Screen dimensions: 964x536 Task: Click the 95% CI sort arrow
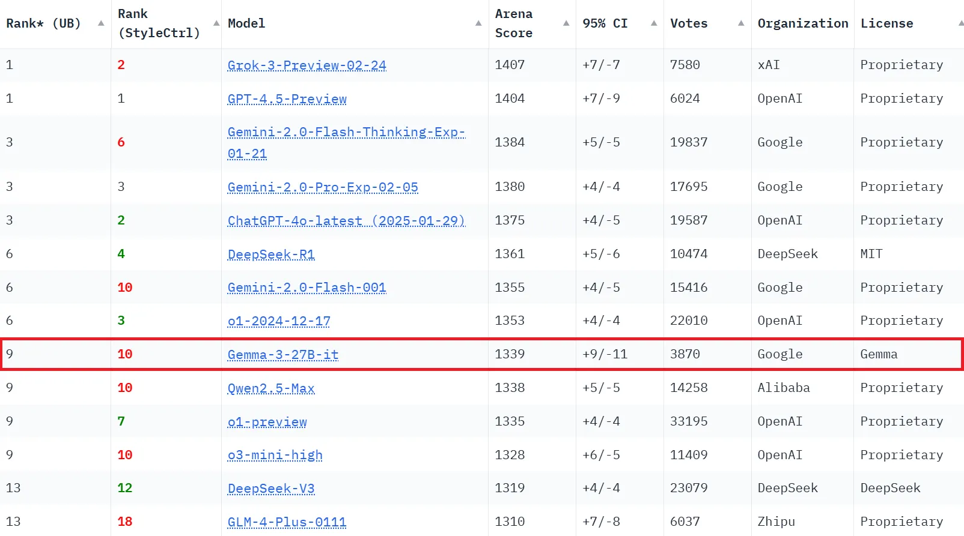pos(654,23)
